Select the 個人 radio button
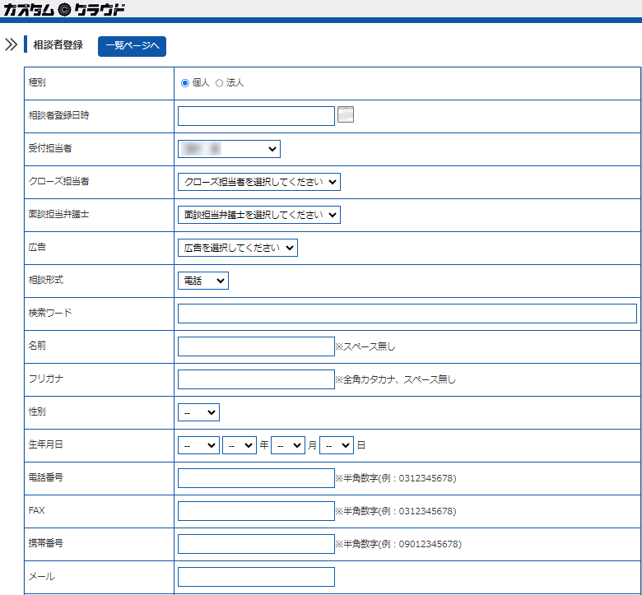Image resolution: width=642 pixels, height=595 pixels. point(185,83)
